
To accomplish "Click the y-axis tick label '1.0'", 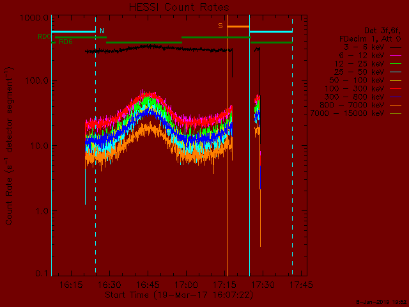I will 42,211.
